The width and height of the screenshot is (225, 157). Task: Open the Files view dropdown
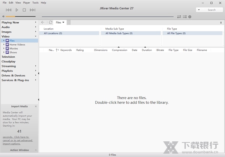coord(60,22)
